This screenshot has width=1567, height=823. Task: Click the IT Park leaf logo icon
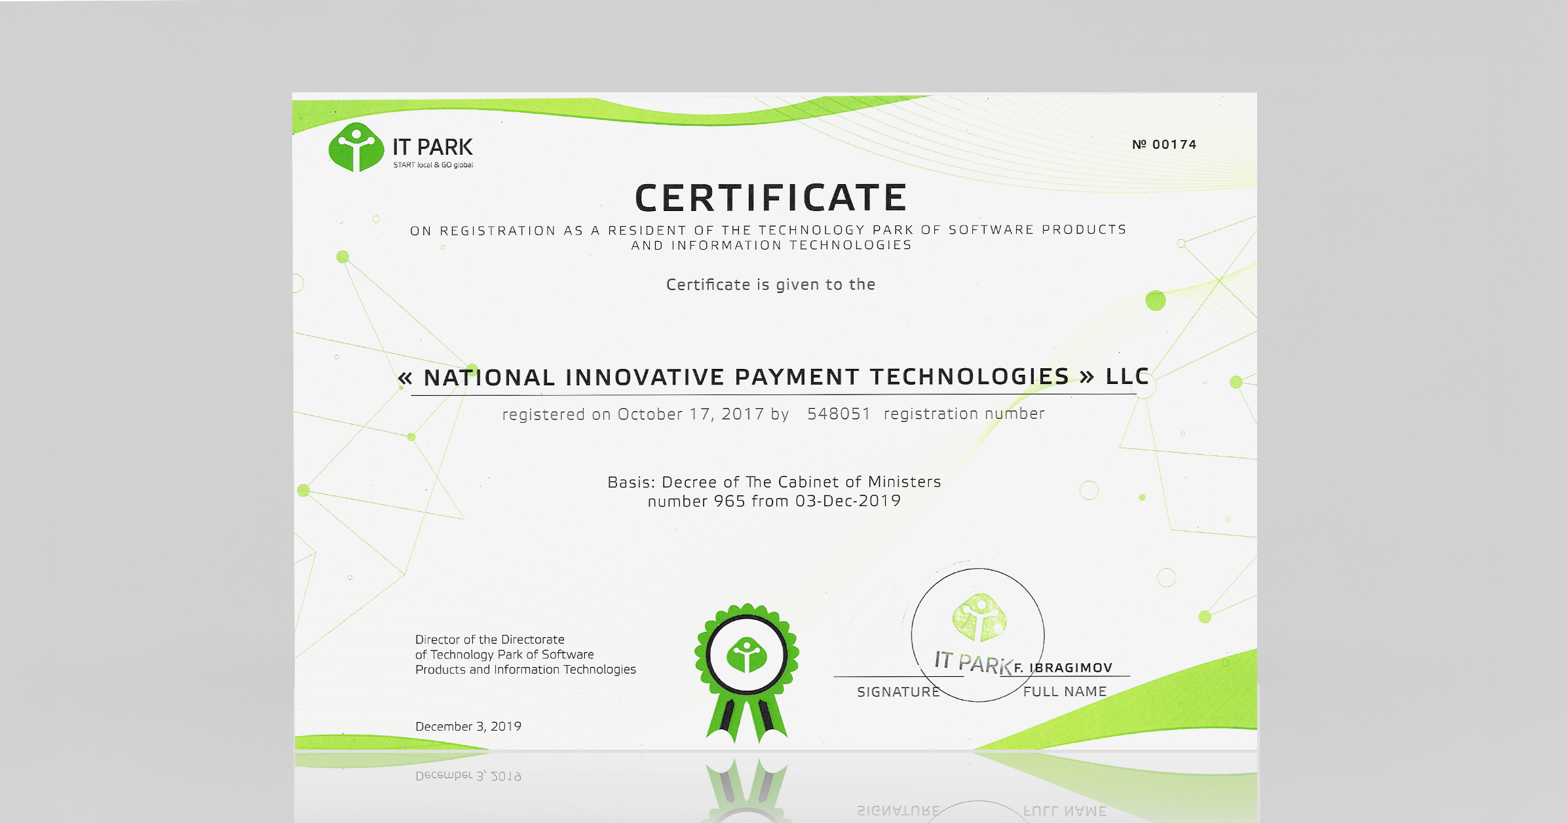point(356,147)
